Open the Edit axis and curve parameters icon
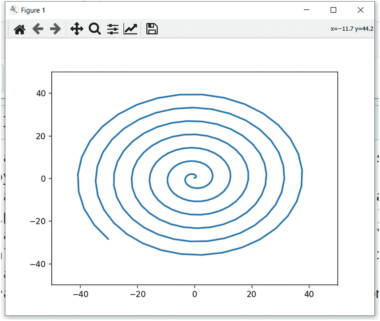 (130, 29)
